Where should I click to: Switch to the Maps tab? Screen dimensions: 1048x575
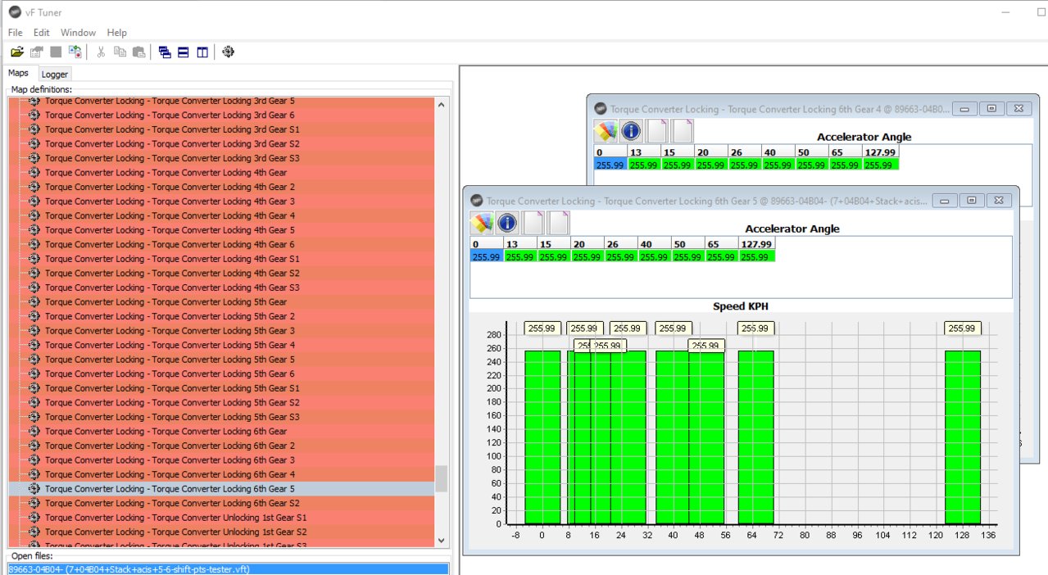(x=18, y=73)
